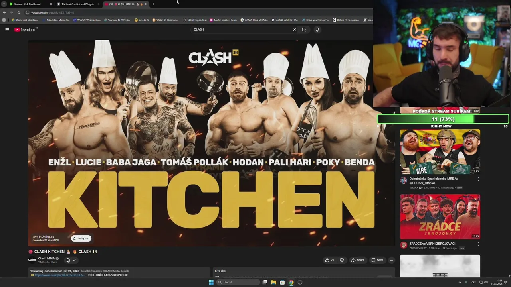Viewport: 511px width, 287px height.
Task: Open YouTube to MP4 bookmark
Action: 117,20
